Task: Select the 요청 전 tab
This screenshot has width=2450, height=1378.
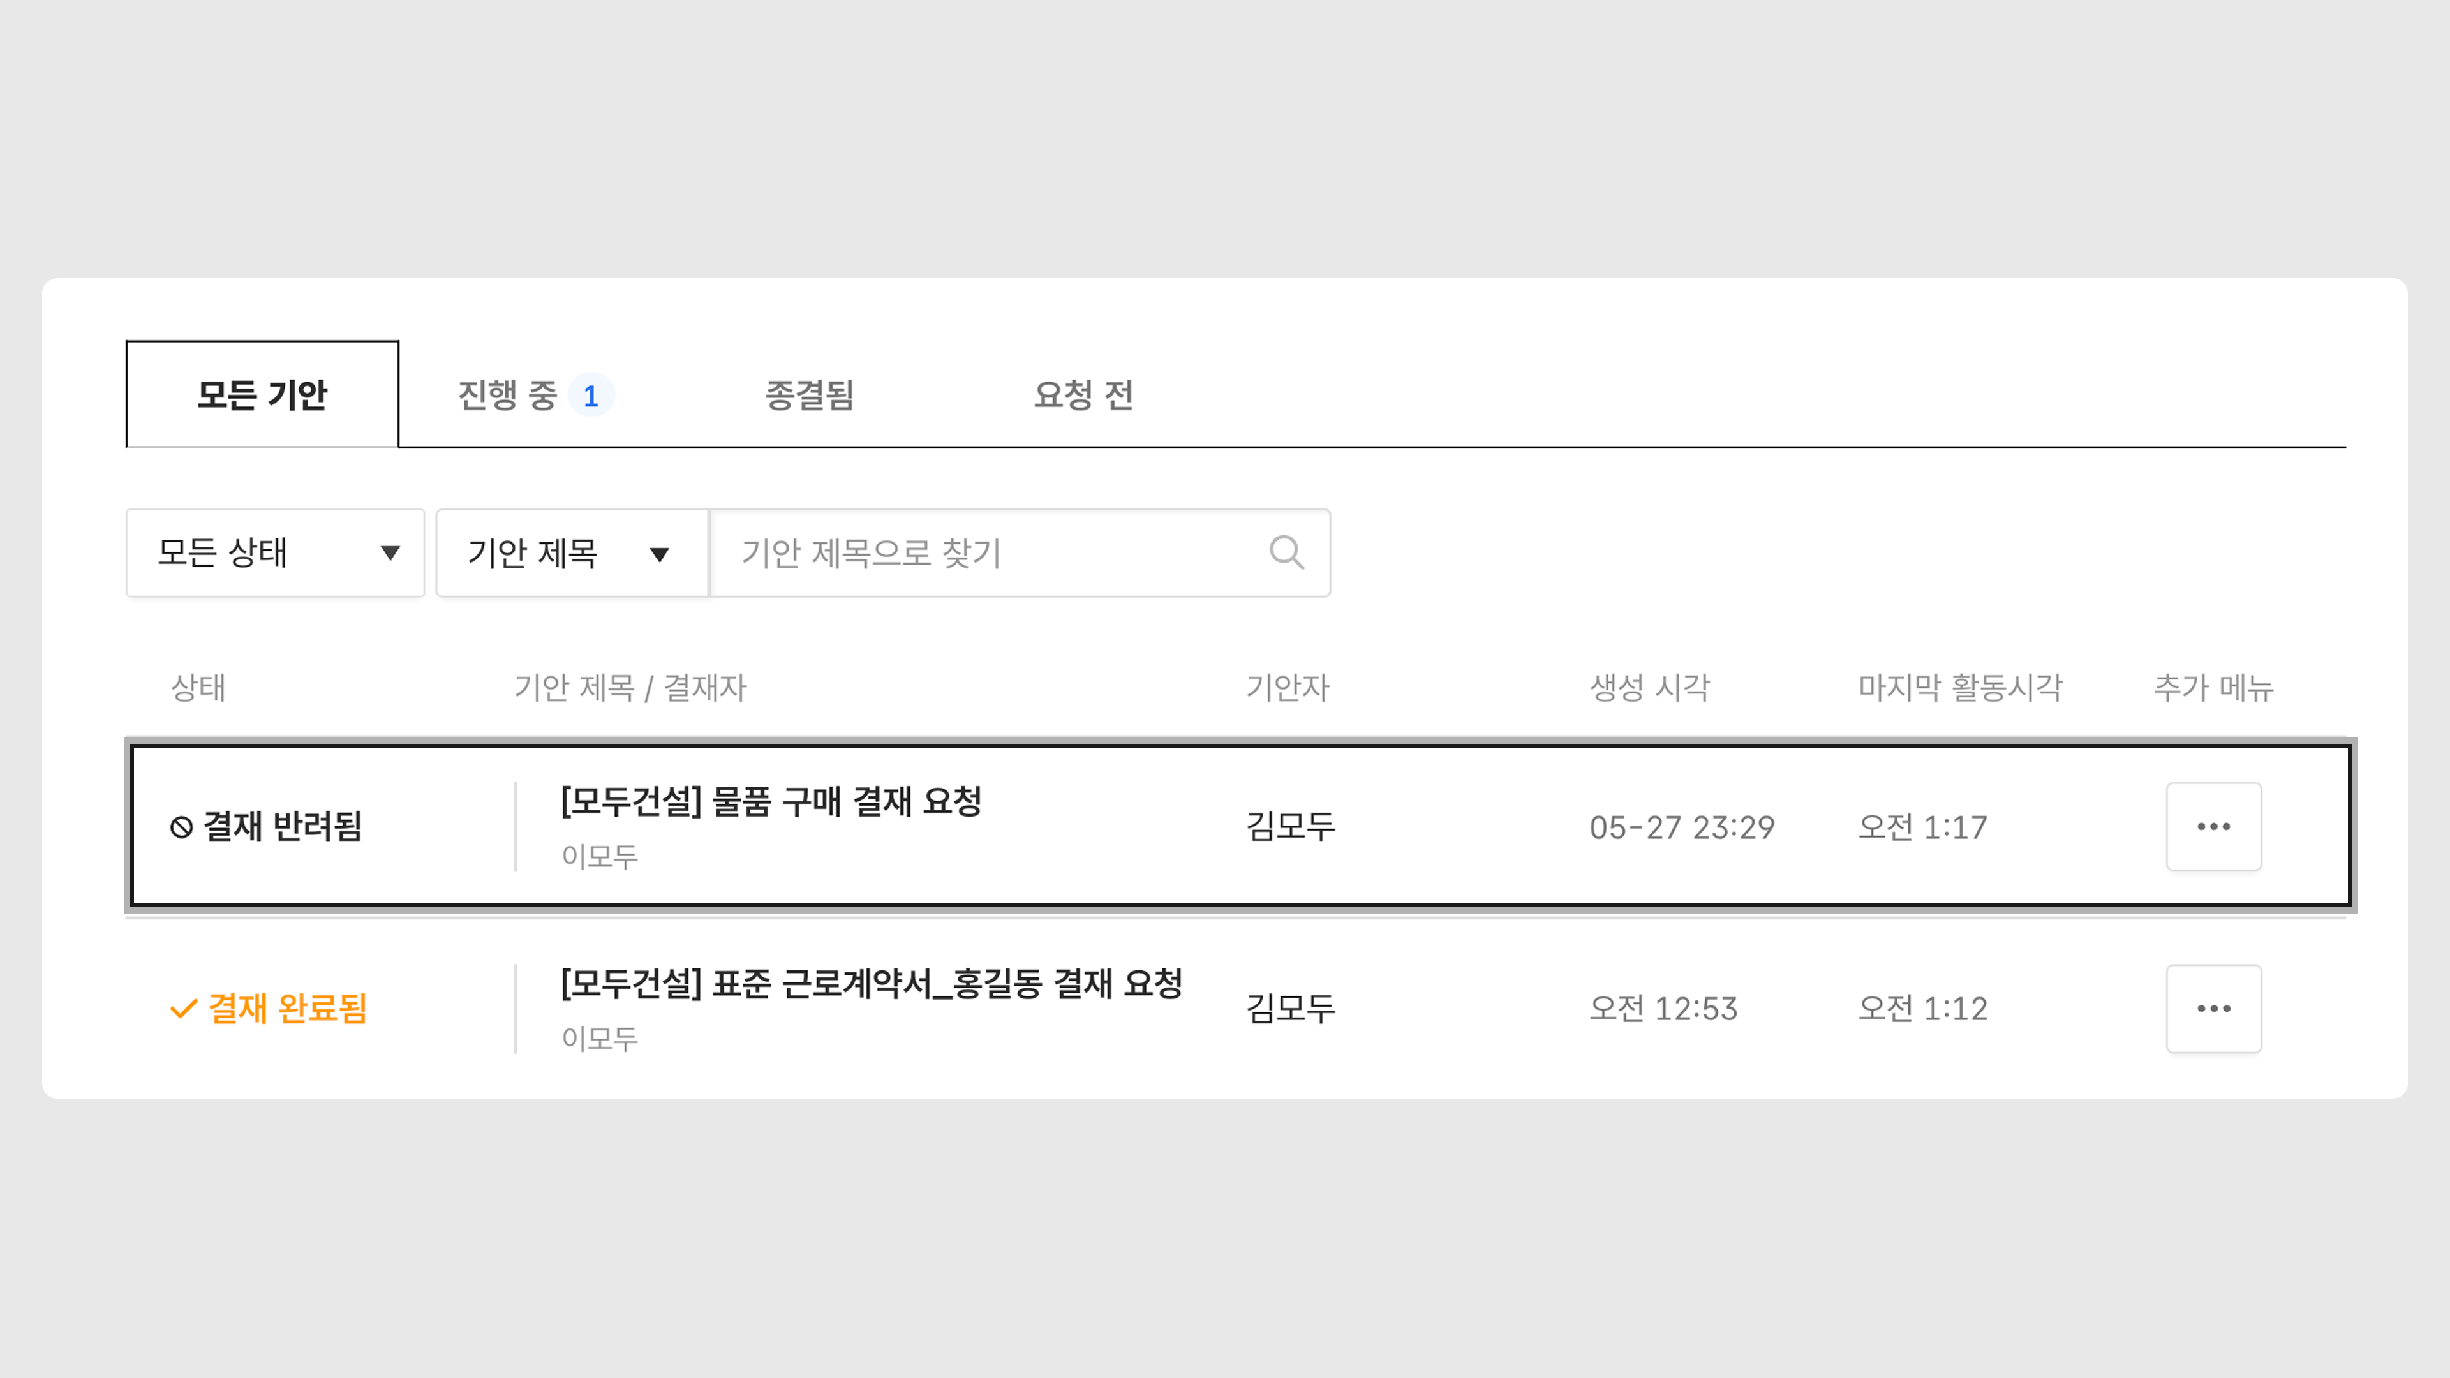Action: 1083,395
